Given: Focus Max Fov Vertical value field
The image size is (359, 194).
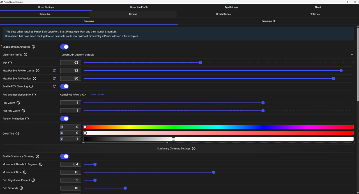Looking at the screenshot, I should pos(71,78).
